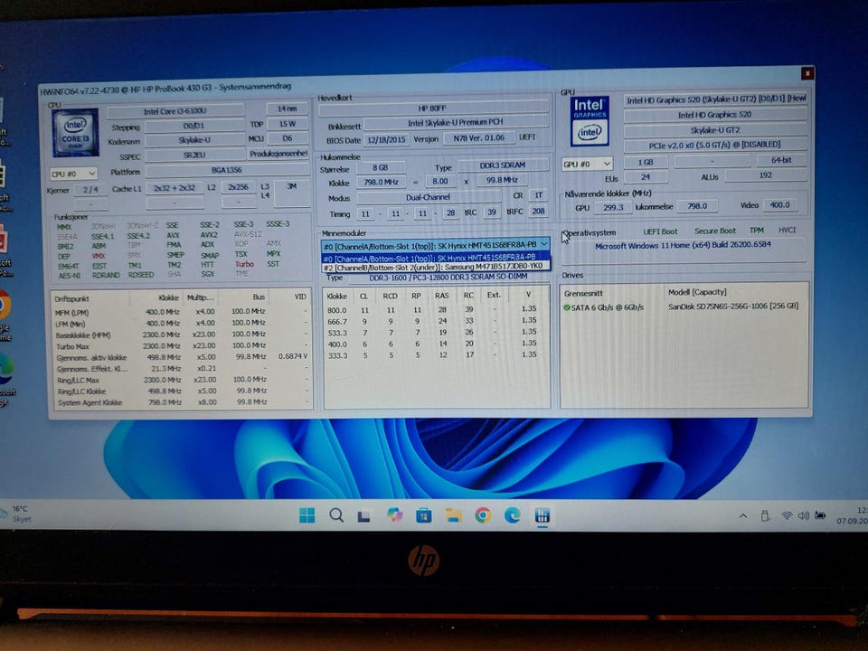This screenshot has height=651, width=868.
Task: Click the Turbo Max row in clock table
Action: point(182,346)
